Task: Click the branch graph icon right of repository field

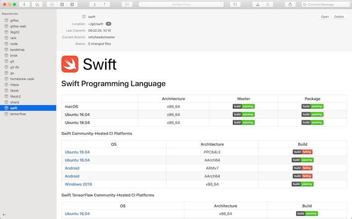Action: pyautogui.click(x=235, y=4)
